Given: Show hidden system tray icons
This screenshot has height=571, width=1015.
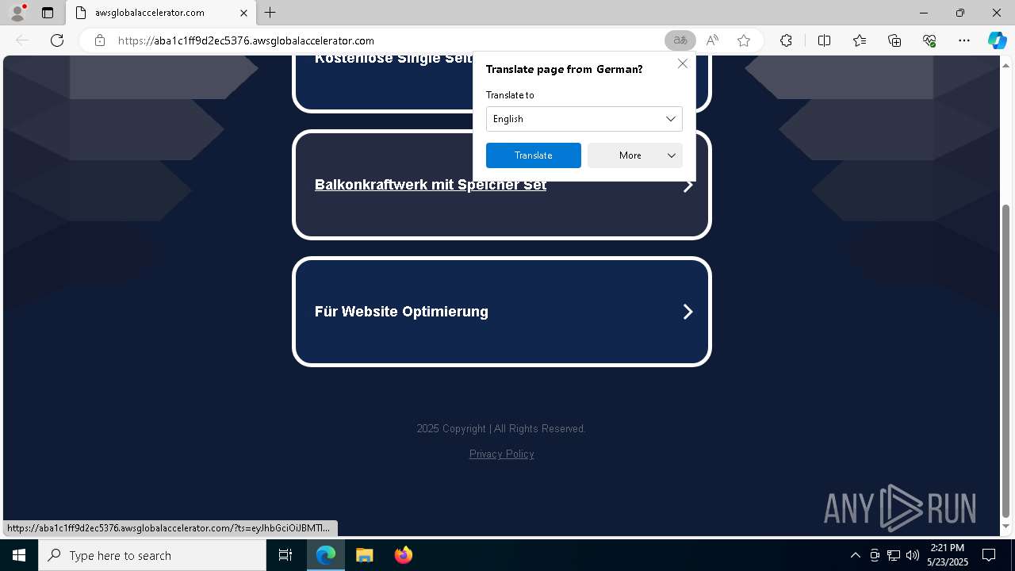Looking at the screenshot, I should coord(855,555).
